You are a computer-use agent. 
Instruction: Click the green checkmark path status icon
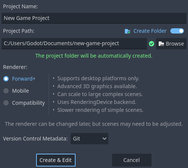152,44
